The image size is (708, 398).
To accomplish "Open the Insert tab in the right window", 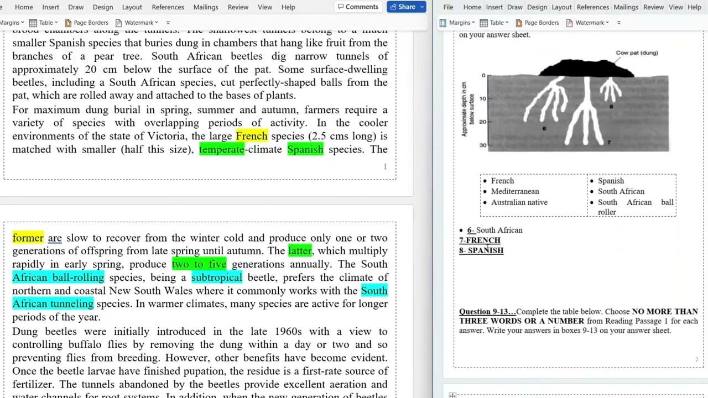I will click(494, 7).
